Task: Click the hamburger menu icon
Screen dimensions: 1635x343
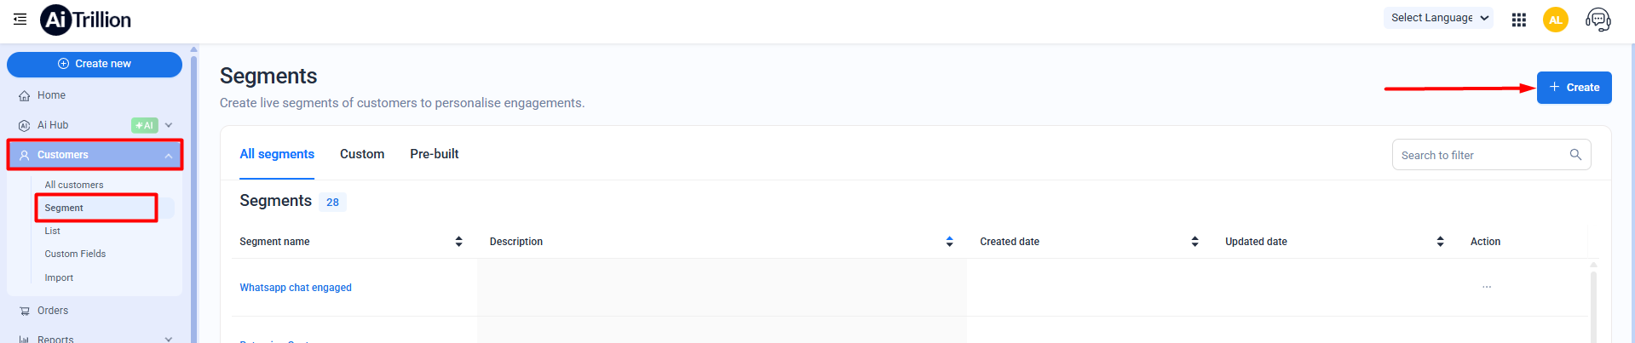Action: (x=20, y=19)
